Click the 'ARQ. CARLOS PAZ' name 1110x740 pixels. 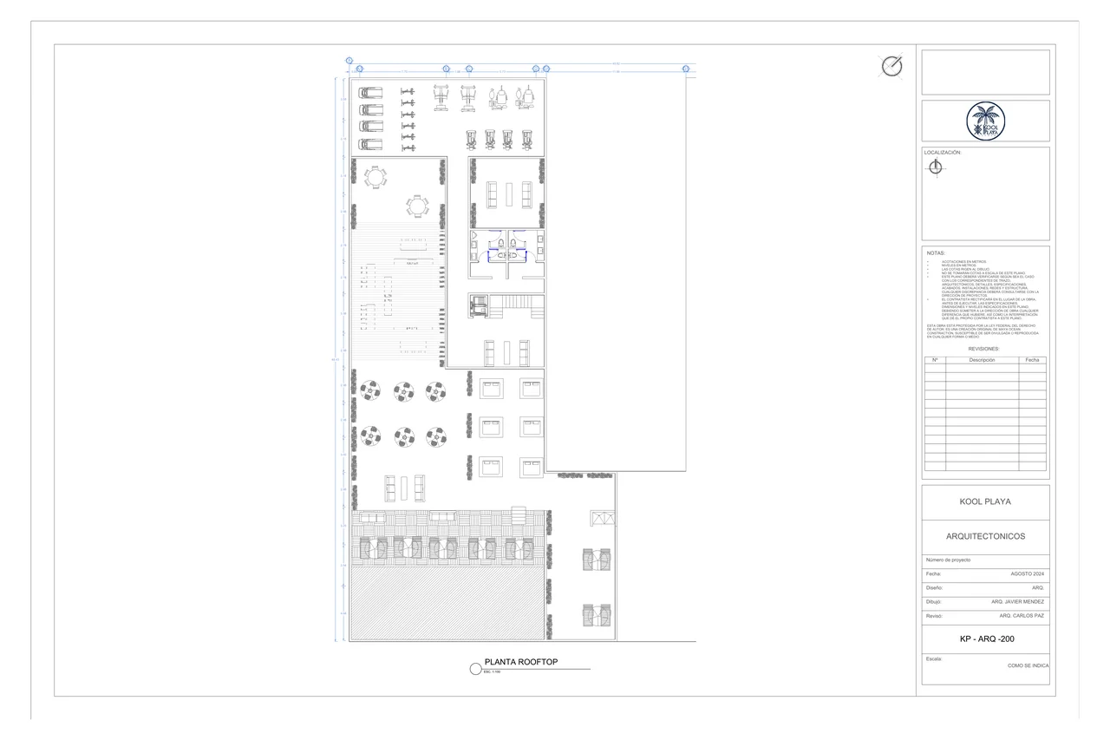pyautogui.click(x=1022, y=616)
